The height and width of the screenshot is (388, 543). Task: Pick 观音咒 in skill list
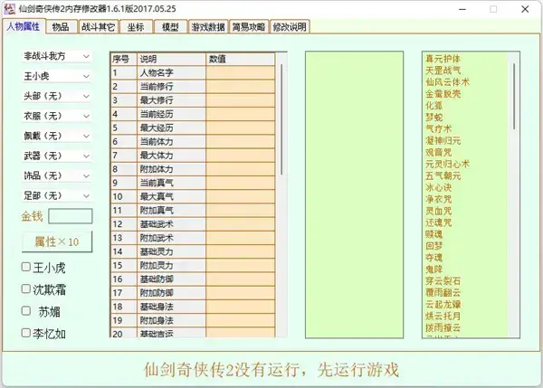[438, 152]
